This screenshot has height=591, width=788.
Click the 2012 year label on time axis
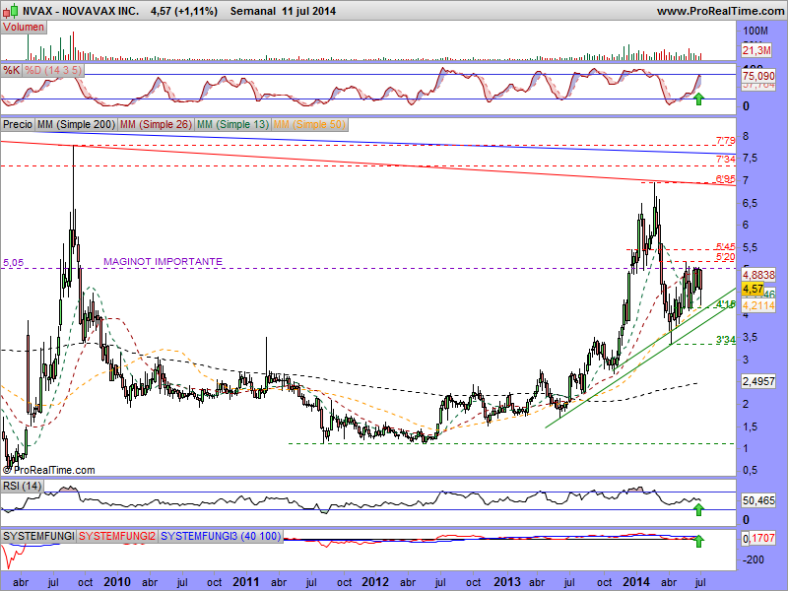click(376, 582)
